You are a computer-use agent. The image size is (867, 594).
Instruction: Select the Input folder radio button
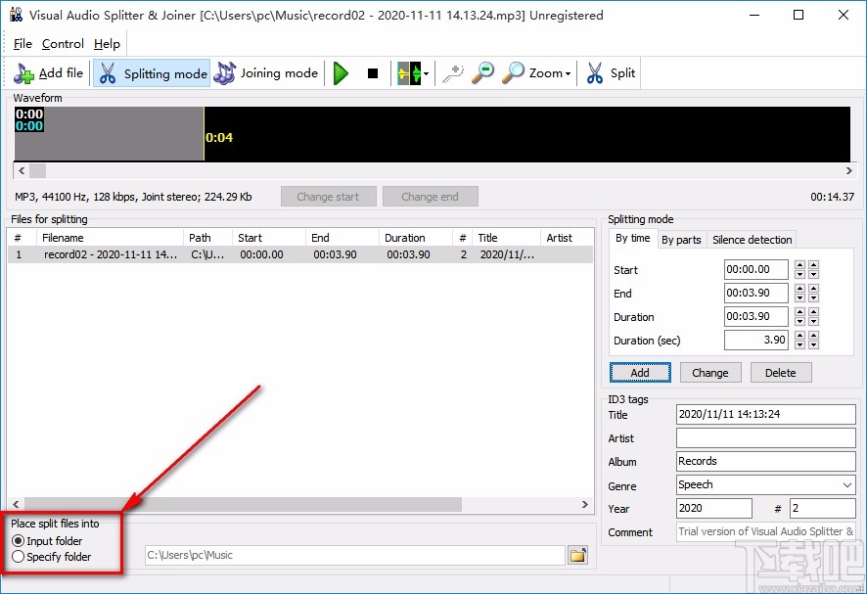click(x=18, y=541)
